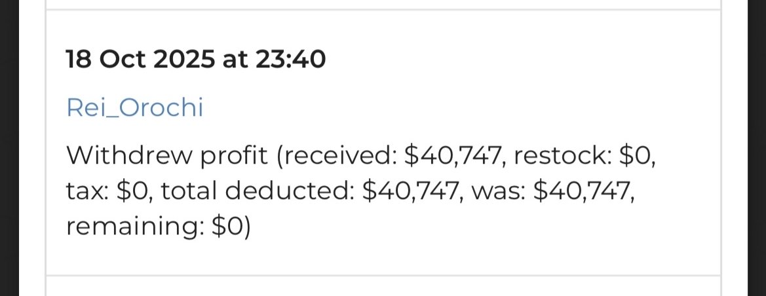Click the "Oct" month in the timestamp
Image resolution: width=766 pixels, height=296 pixels.
tap(121, 60)
